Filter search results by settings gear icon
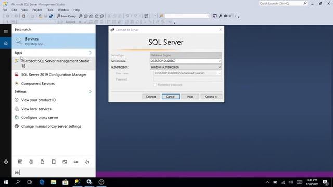Image resolution: width=333 pixels, height=187 pixels. coord(31,162)
